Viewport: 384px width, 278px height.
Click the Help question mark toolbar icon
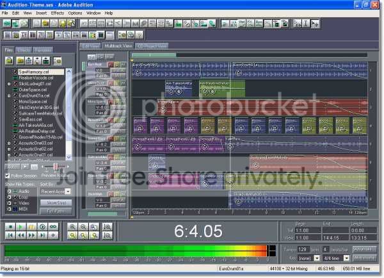point(140,35)
